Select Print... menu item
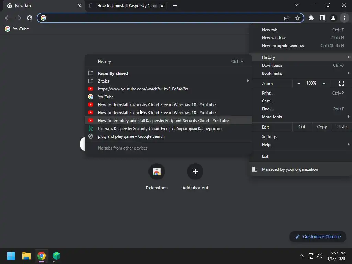 pyautogui.click(x=300, y=93)
